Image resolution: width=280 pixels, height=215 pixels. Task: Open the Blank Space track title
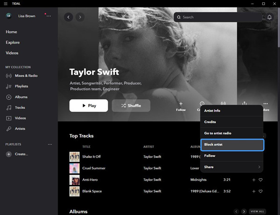(x=92, y=191)
